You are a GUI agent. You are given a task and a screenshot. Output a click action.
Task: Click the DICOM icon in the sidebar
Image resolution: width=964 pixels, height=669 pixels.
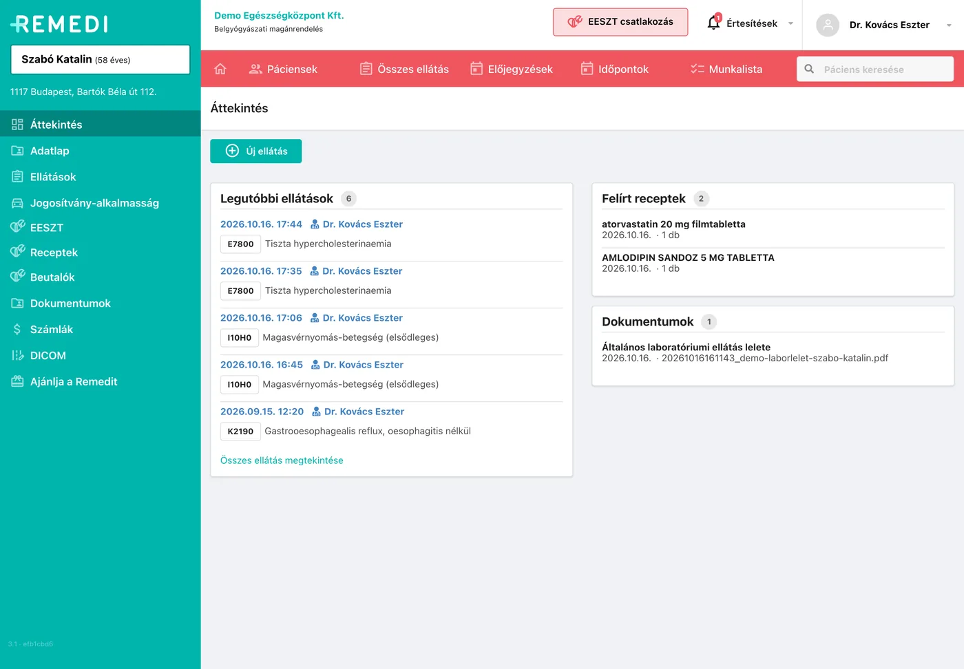coord(17,356)
